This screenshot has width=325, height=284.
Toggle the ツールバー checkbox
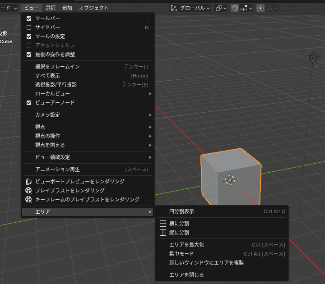pos(29,18)
